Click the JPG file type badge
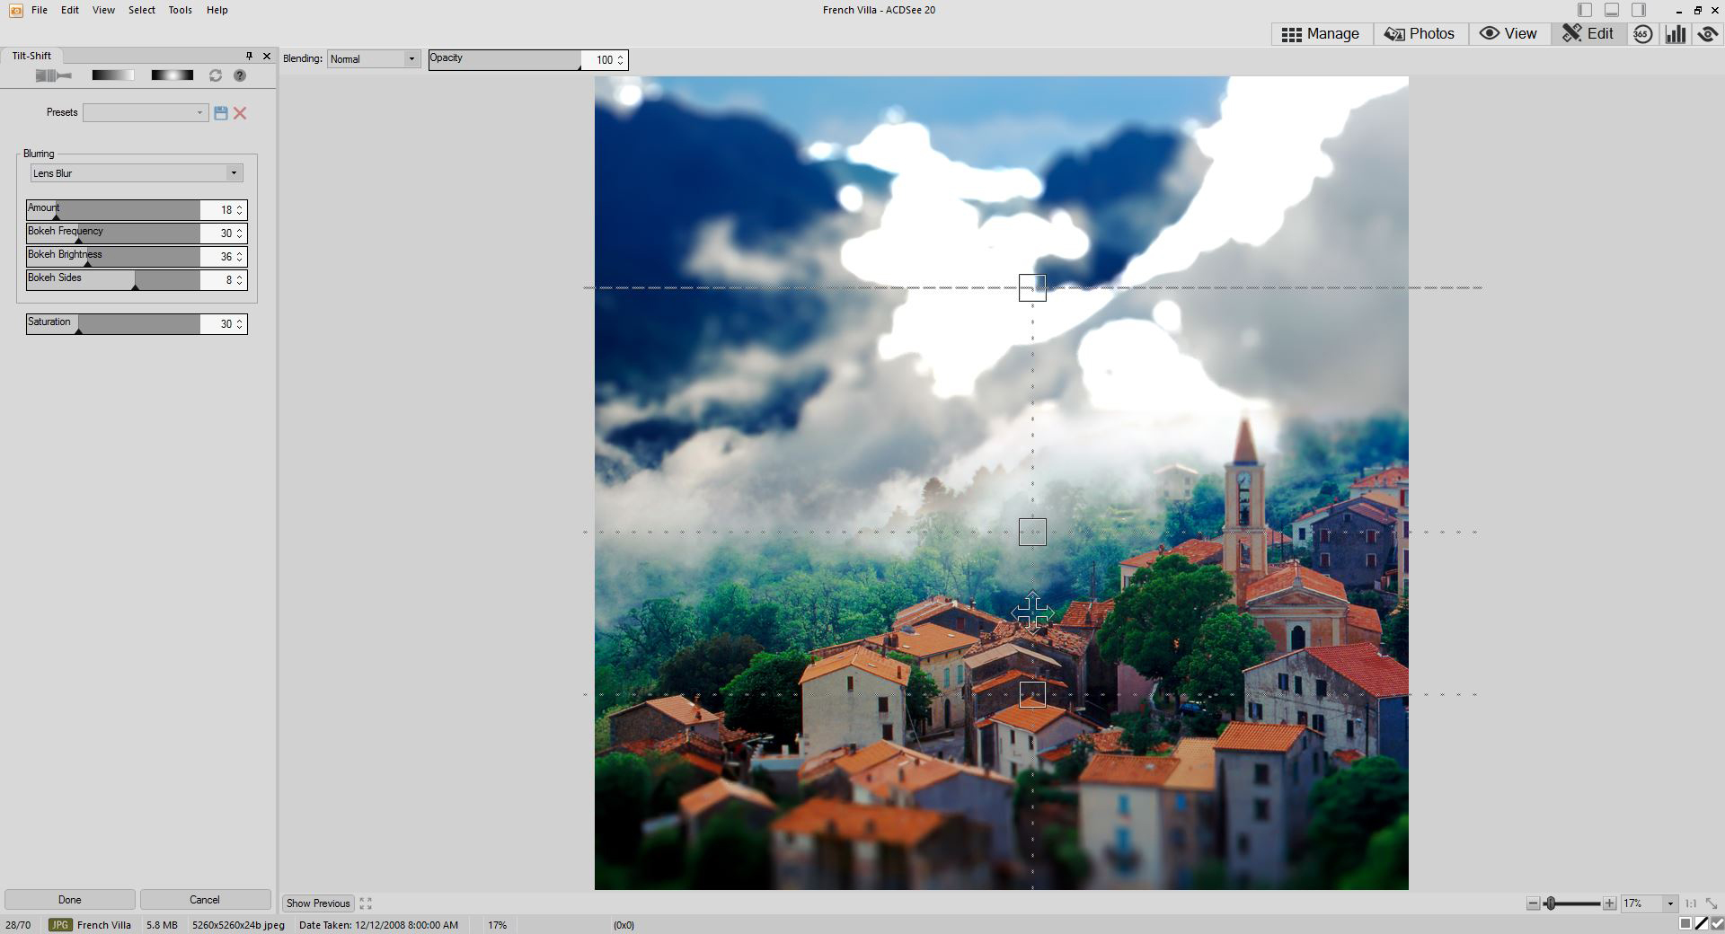 pos(60,925)
